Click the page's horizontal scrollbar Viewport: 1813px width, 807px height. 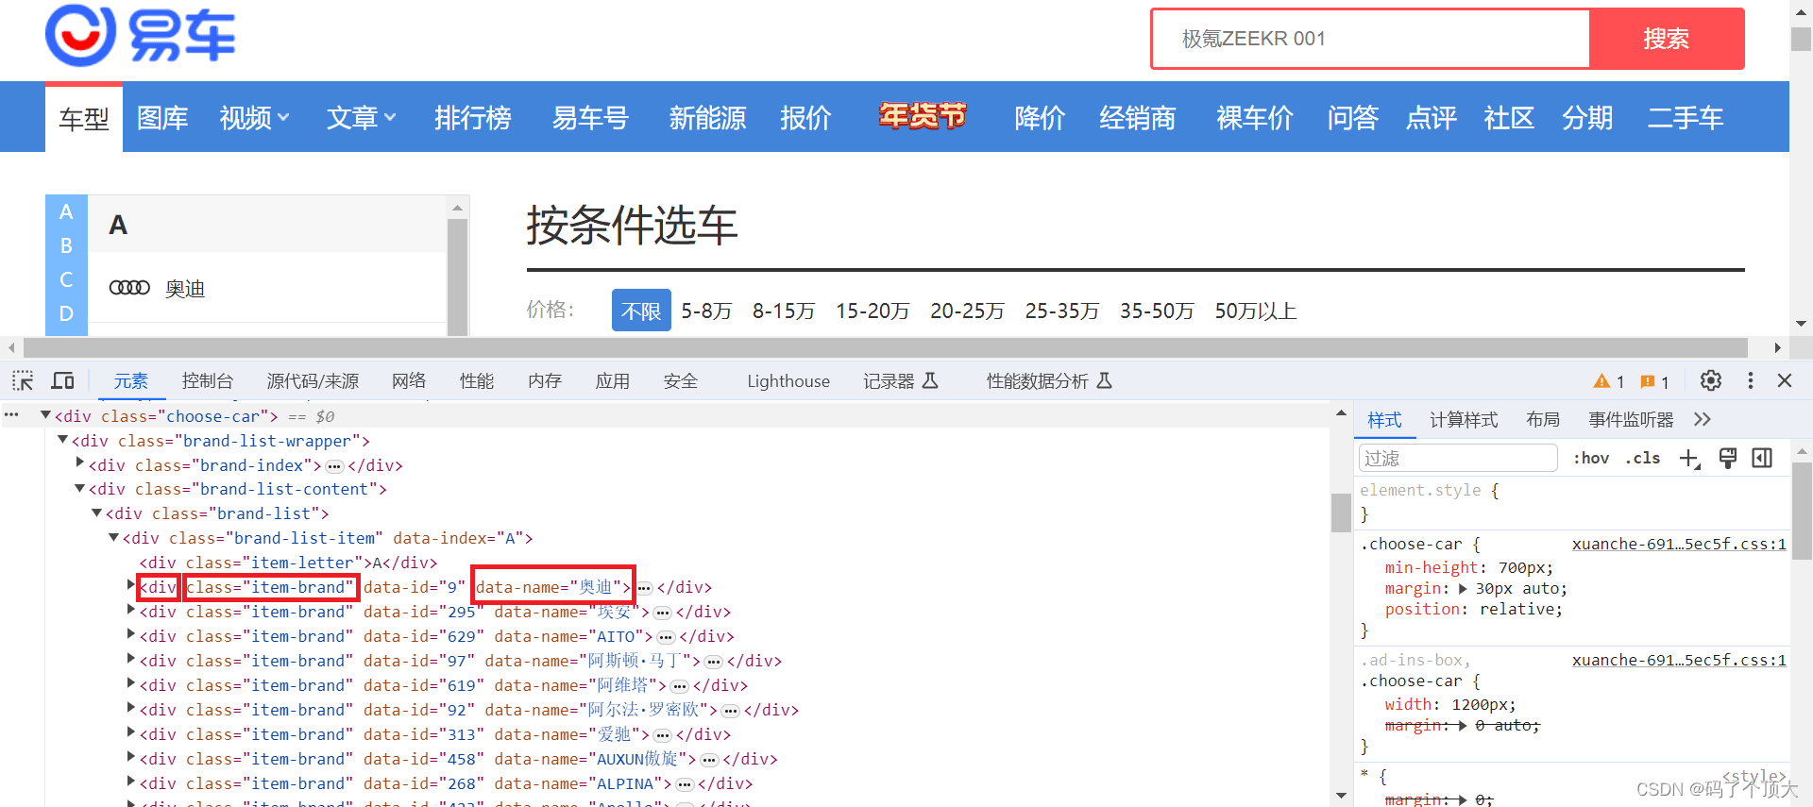[886, 347]
